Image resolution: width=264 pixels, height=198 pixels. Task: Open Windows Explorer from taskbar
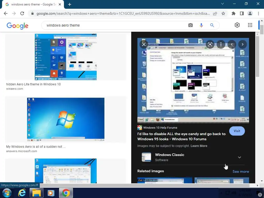(x=37, y=193)
